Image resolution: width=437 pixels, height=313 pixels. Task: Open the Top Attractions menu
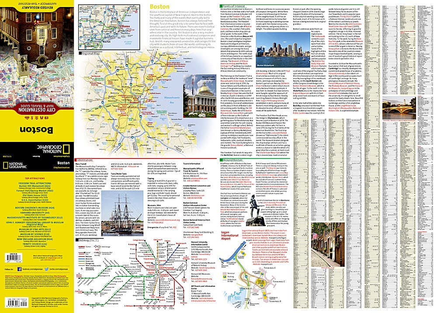point(35,178)
